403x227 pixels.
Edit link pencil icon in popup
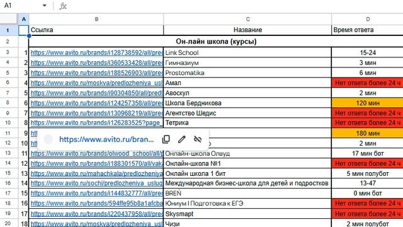tap(182, 139)
